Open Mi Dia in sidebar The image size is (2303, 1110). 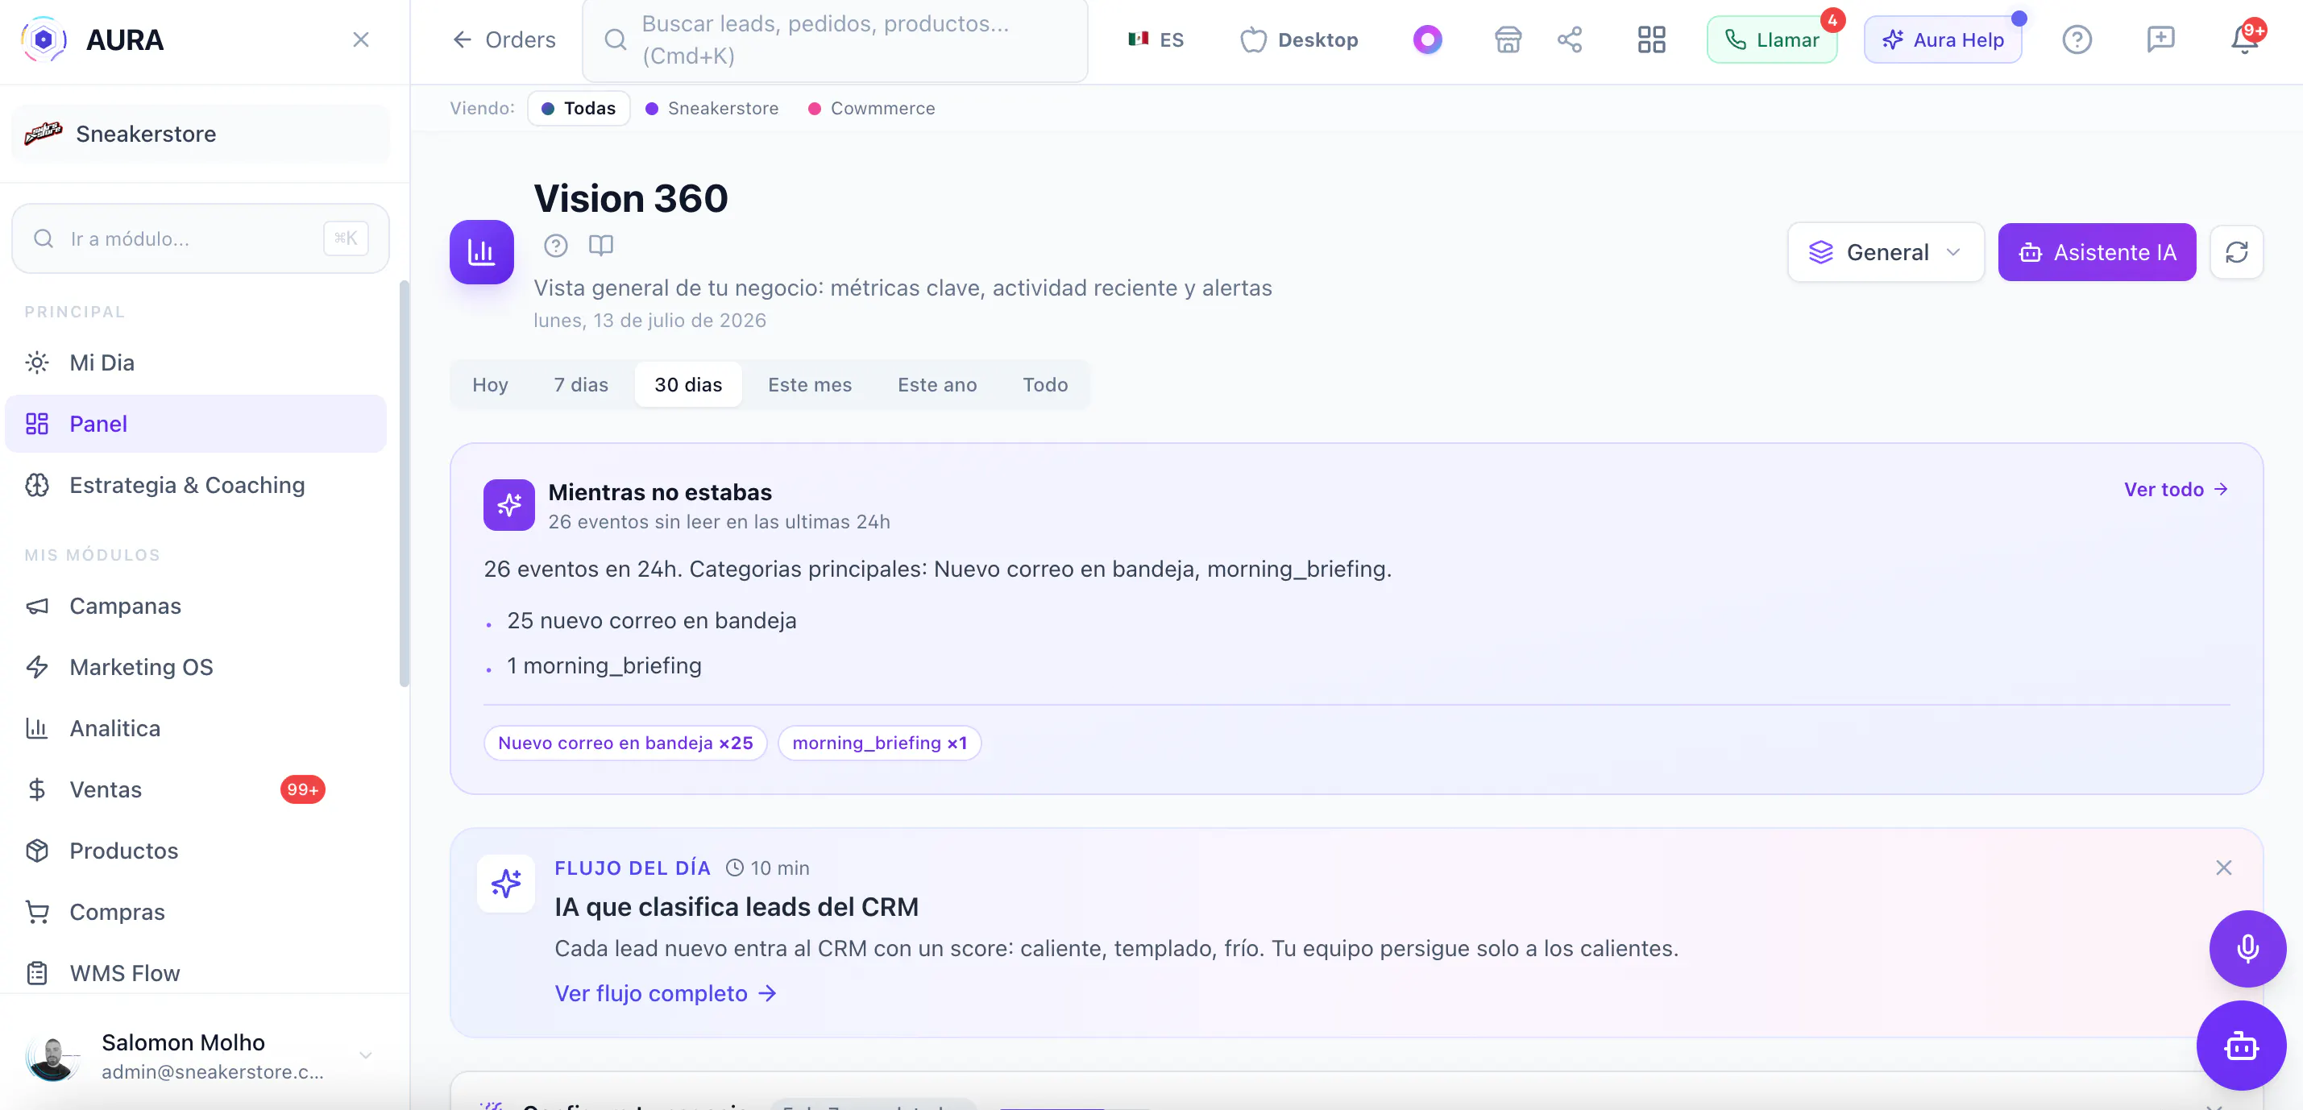click(x=196, y=362)
